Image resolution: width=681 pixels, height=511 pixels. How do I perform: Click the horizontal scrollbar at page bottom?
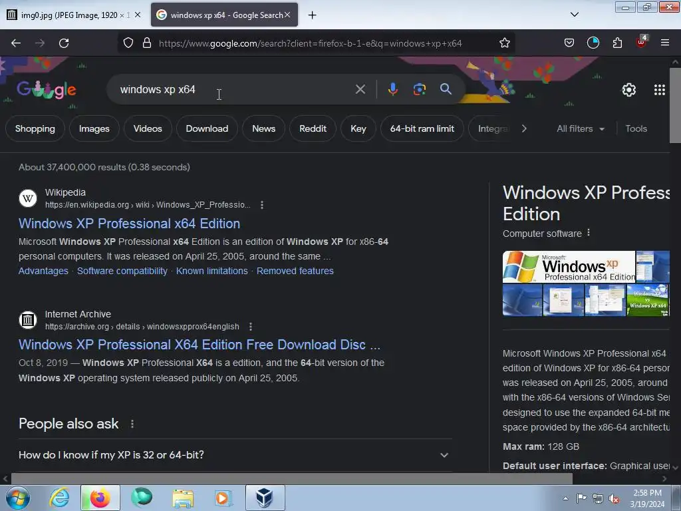tap(291, 479)
